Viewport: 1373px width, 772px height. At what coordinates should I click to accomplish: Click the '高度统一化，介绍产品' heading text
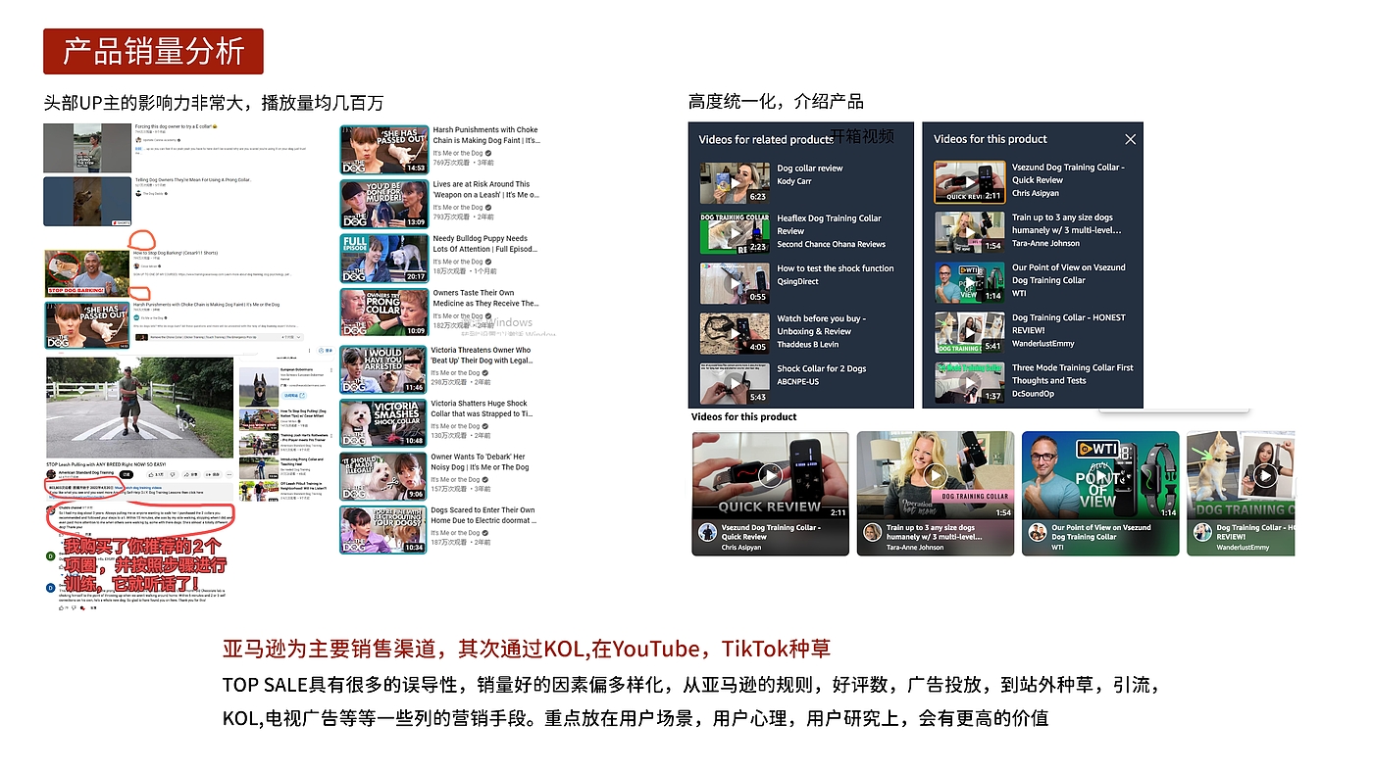tap(776, 101)
